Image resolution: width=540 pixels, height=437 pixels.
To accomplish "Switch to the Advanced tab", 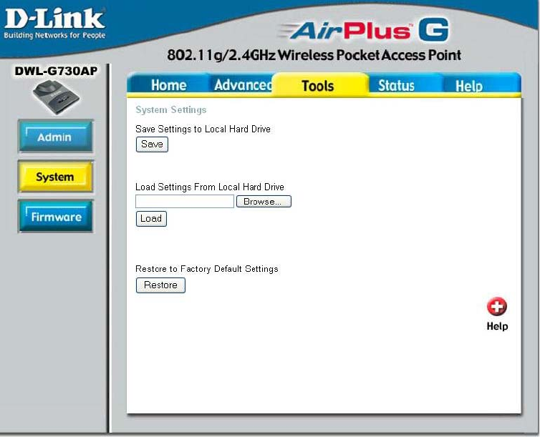I will coord(243,85).
